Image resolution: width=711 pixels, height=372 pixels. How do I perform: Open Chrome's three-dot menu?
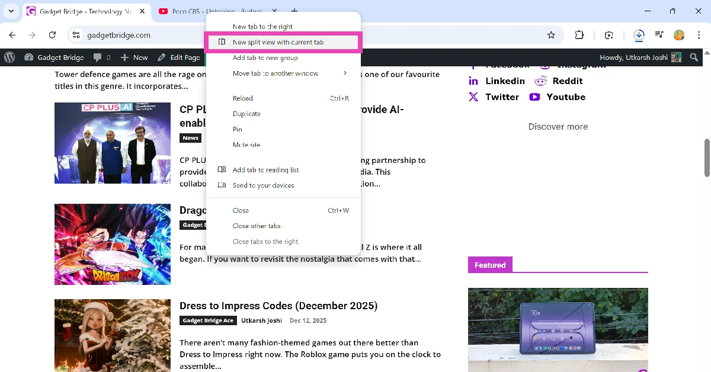[x=699, y=35]
